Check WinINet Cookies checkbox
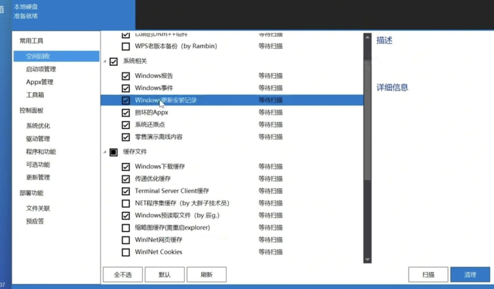The image size is (494, 289). (x=126, y=252)
